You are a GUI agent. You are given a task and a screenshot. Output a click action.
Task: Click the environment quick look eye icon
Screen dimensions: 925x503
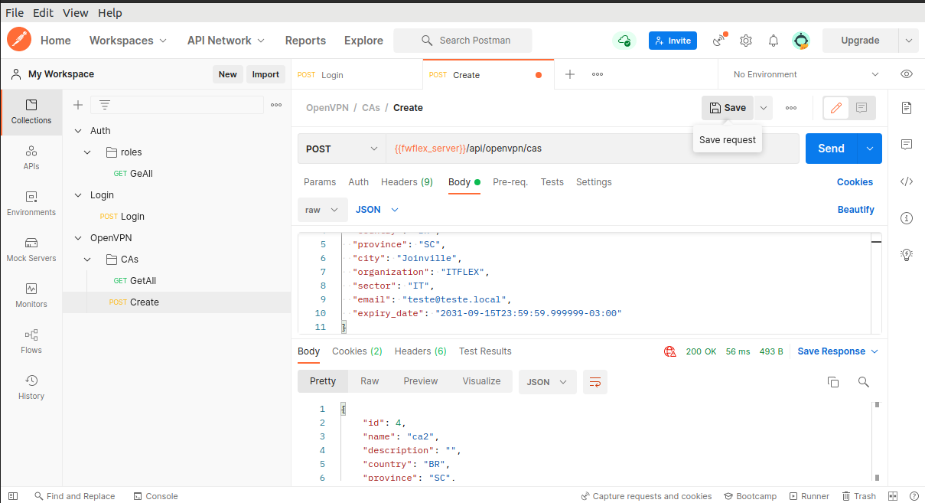click(x=907, y=74)
